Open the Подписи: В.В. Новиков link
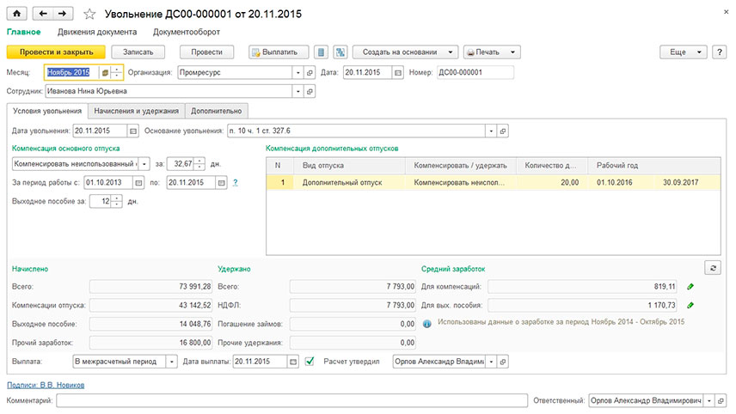736x414 pixels. [x=46, y=385]
